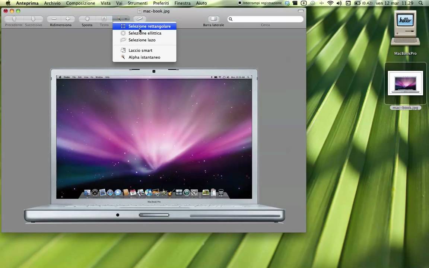
Task: Open the Vista menu
Action: (x=106, y=3)
